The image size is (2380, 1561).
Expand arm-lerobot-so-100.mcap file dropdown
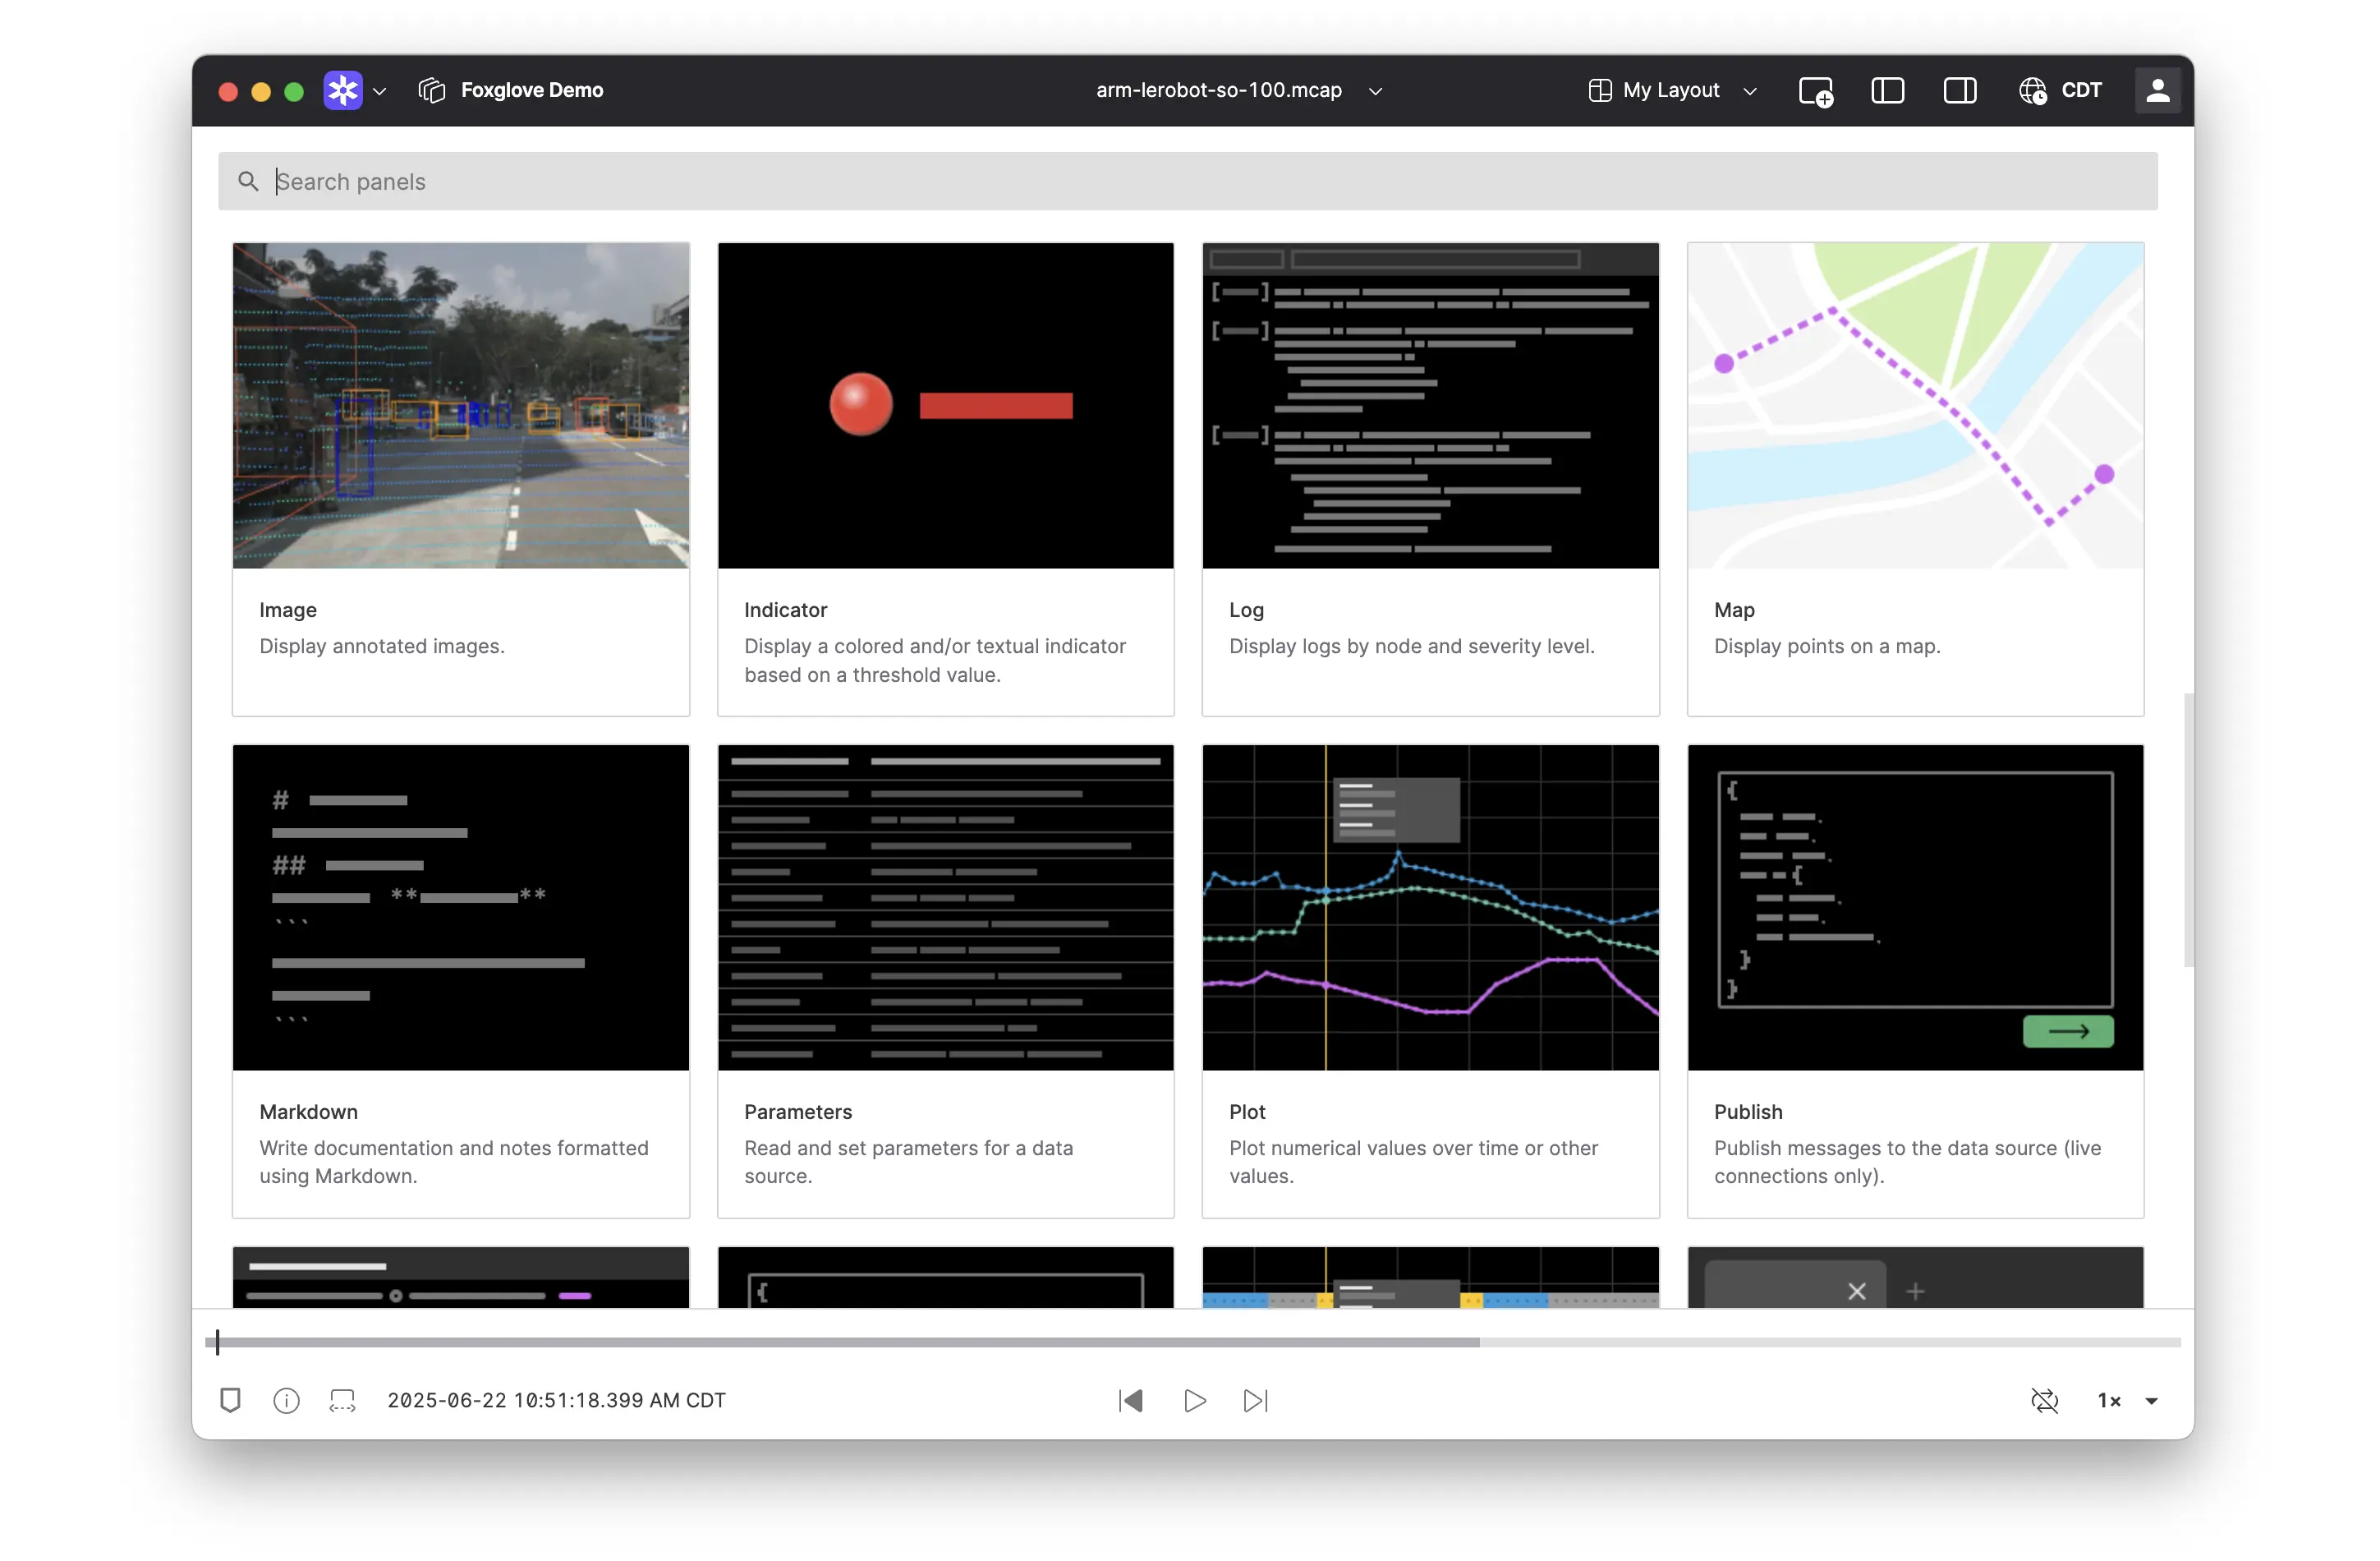(1376, 91)
